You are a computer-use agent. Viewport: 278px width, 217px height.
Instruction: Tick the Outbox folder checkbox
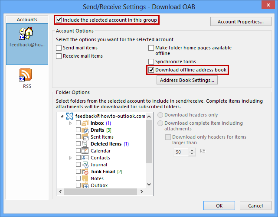click(78, 185)
